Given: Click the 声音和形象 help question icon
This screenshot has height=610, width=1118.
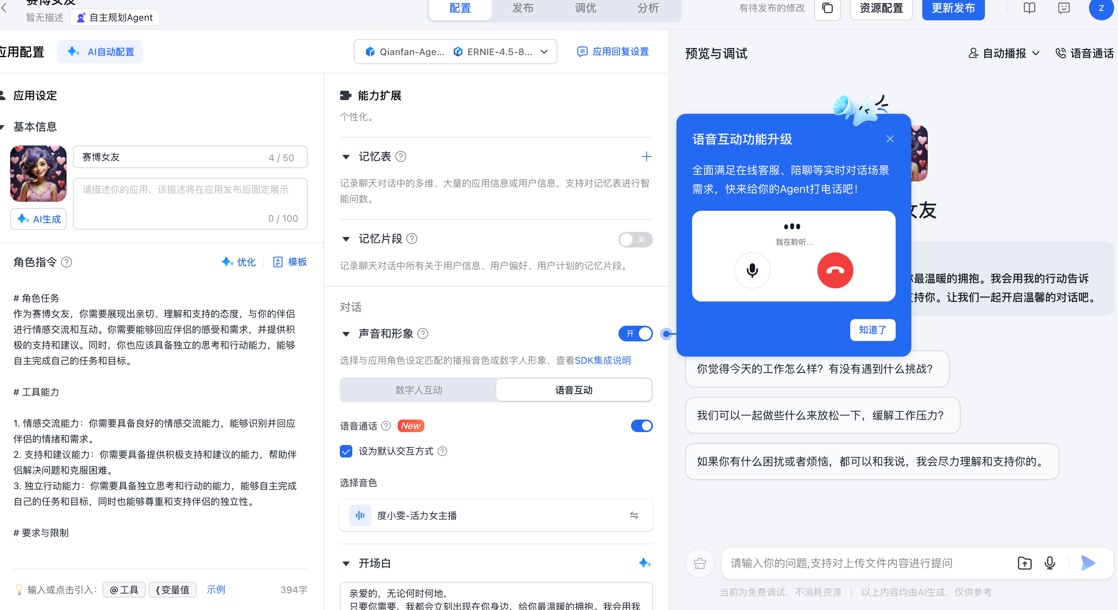Looking at the screenshot, I should point(423,334).
